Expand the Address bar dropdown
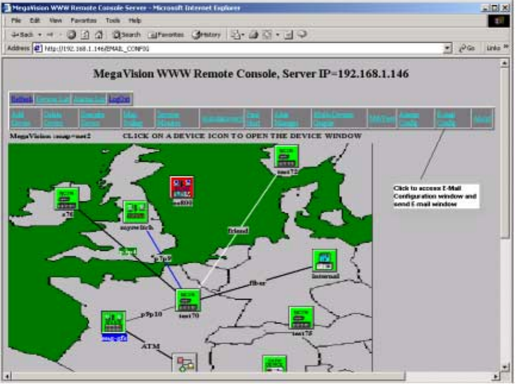515x384 pixels. pos(447,48)
